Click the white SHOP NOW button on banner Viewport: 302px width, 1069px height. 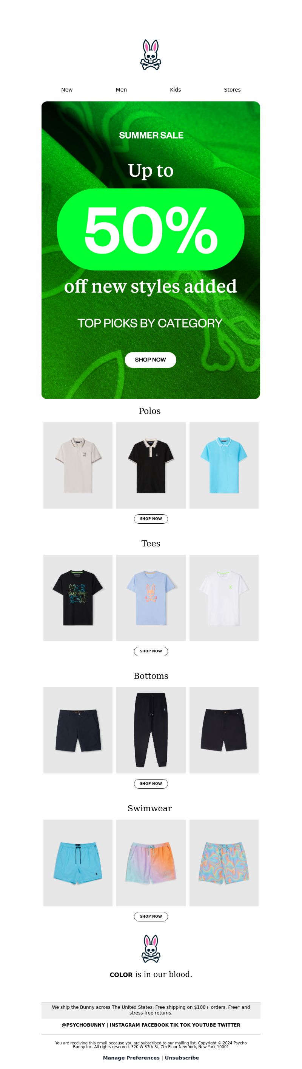coord(150,360)
